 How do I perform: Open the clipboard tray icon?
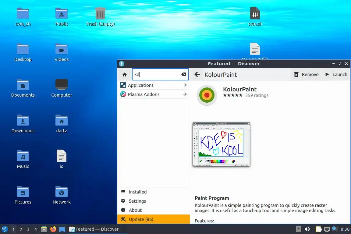click(x=318, y=229)
